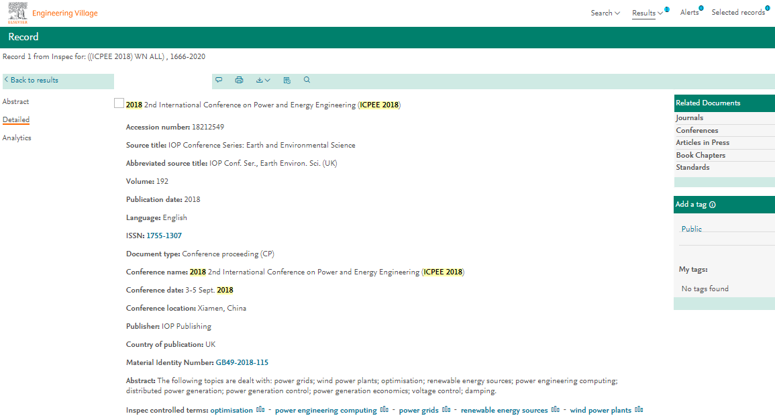The height and width of the screenshot is (416, 775).
Task: Click Document type Conference proceeding text
Action: tap(200, 254)
